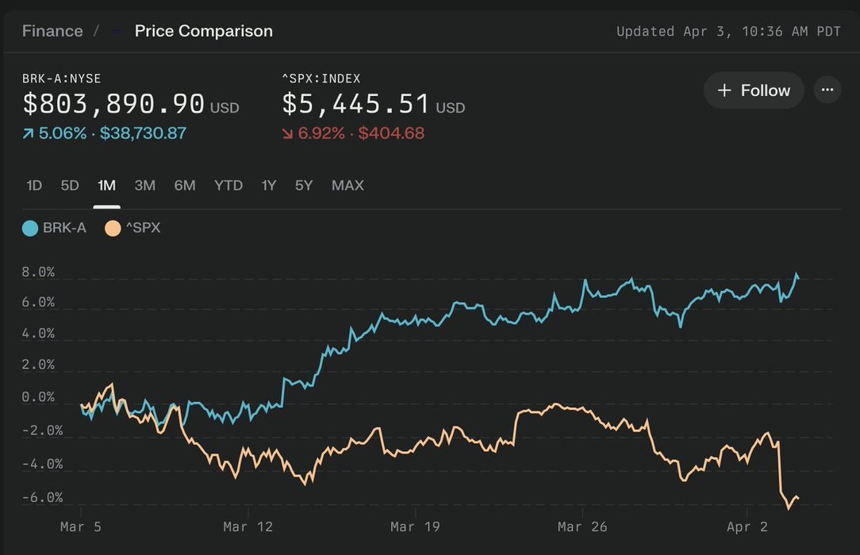Switch to the 1Y range

[269, 186]
